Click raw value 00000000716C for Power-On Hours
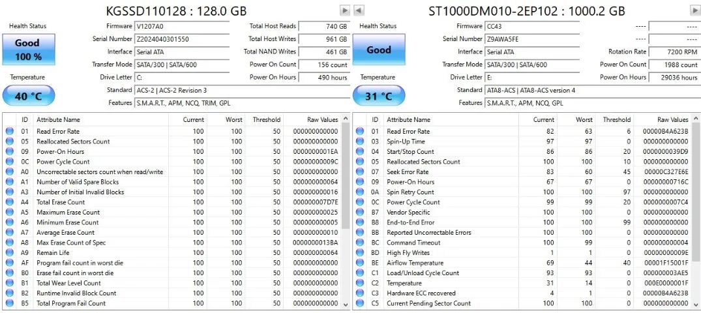The image size is (701, 313). pos(666,182)
